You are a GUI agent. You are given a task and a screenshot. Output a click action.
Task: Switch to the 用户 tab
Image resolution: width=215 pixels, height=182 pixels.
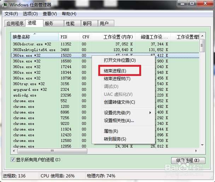click(106, 23)
